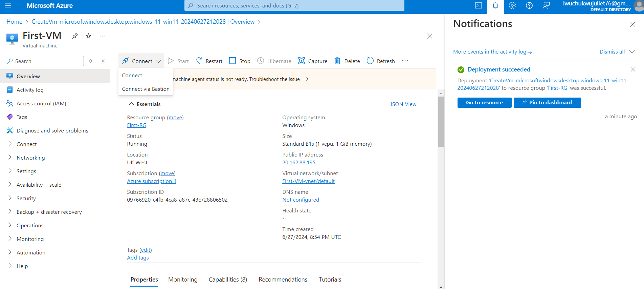Screen dimensions: 644x289
Task: Open the First-RG resource group link
Action: tap(137, 125)
